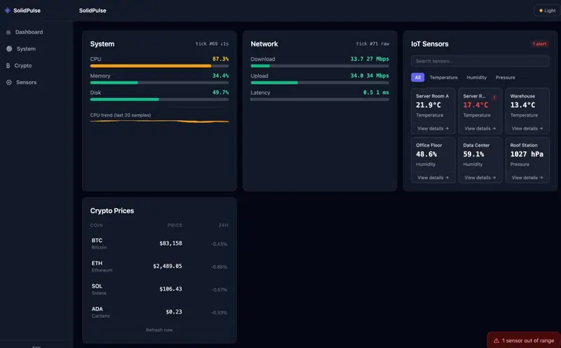
Task: Select the ETH Ethereum row
Action: tap(159, 267)
